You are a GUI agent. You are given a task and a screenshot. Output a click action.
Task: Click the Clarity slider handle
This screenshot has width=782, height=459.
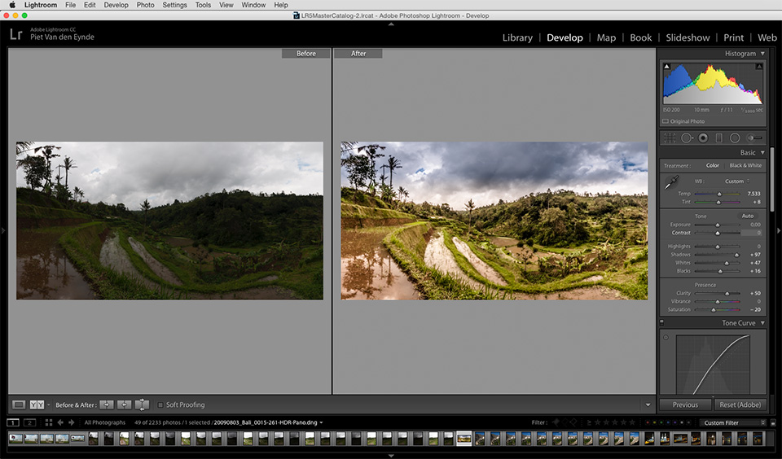click(x=727, y=294)
